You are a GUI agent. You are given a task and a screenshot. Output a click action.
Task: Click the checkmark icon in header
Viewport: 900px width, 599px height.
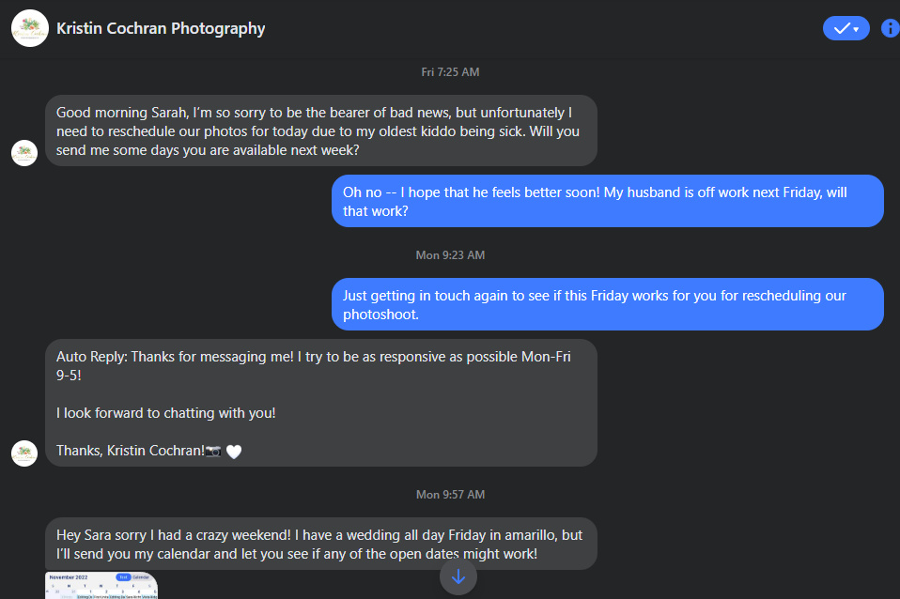coord(841,28)
